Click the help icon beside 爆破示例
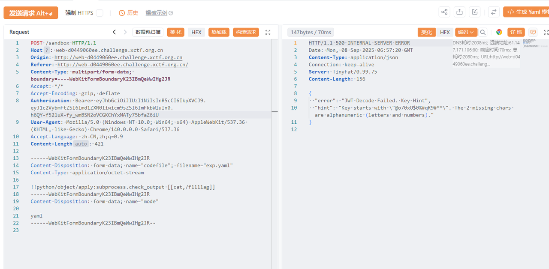The width and height of the screenshot is (549, 269). (x=171, y=13)
